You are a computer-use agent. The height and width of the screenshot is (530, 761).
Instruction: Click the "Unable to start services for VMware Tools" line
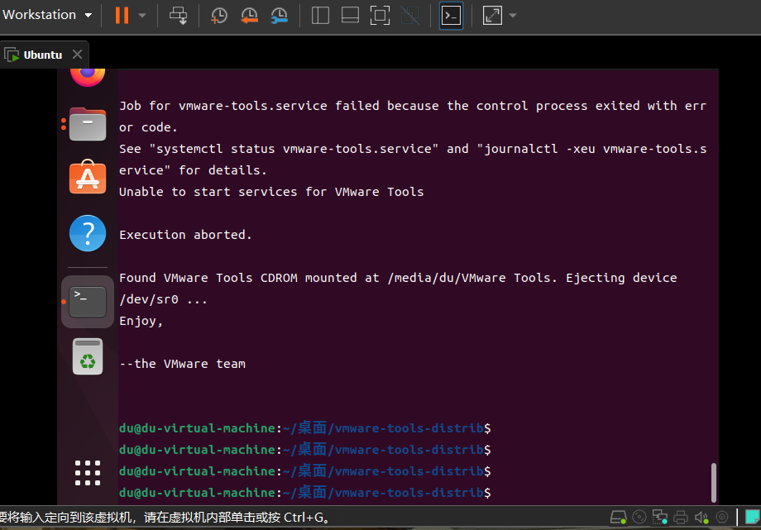tap(271, 192)
